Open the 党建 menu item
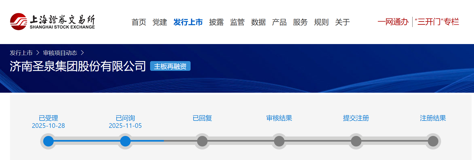 pos(160,22)
